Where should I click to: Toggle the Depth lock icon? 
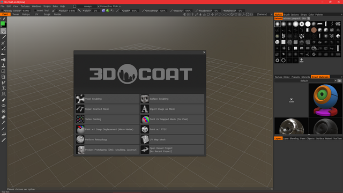pos(121,11)
